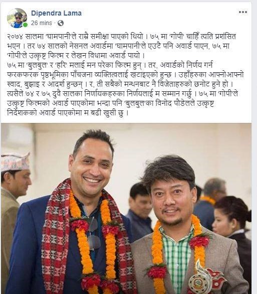257x294 pixels.
Task: Click the green online status dot
Action: point(25,25)
